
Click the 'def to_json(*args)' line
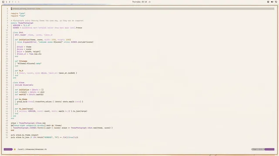[x=24, y=109]
